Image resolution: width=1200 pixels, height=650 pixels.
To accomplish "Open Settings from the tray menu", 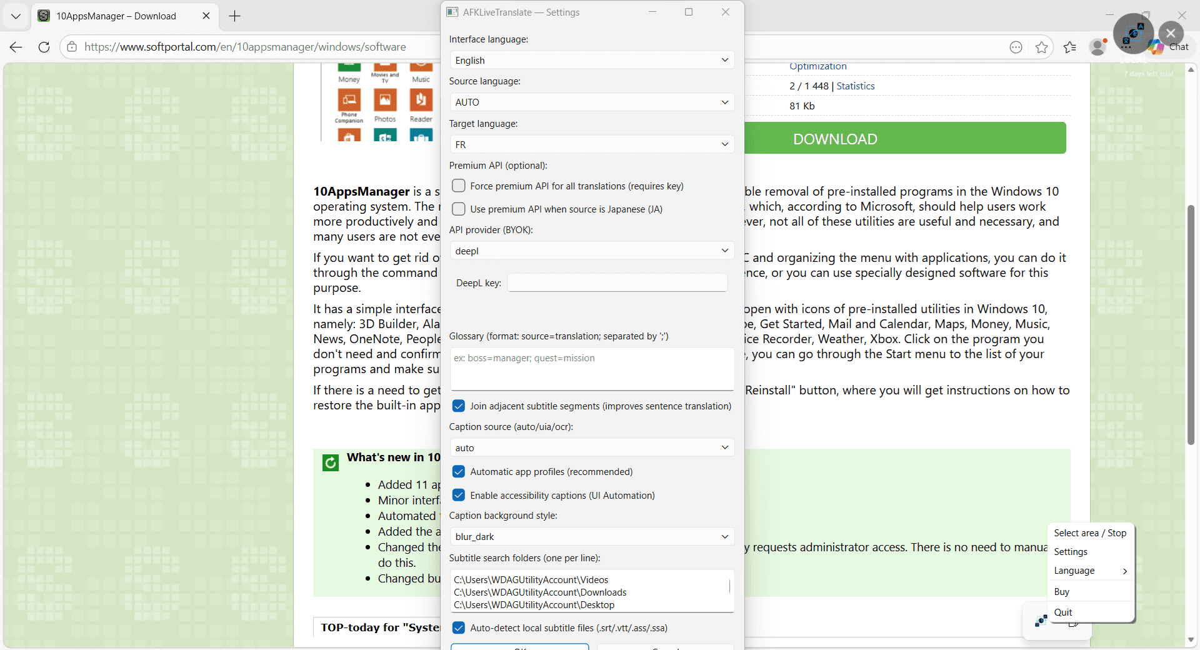I will [1091, 552].
